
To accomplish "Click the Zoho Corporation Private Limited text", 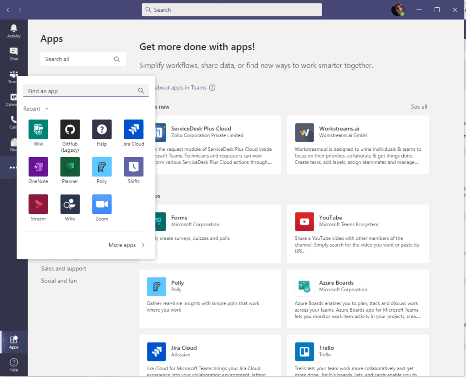I will (x=207, y=135).
